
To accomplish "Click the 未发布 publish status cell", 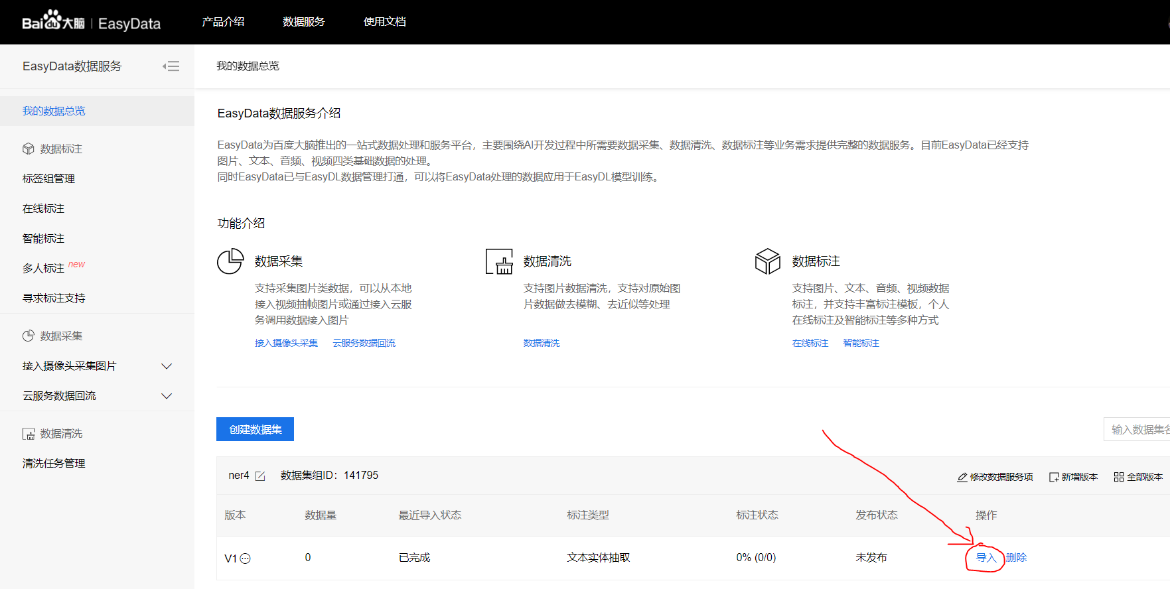I will pyautogui.click(x=871, y=558).
